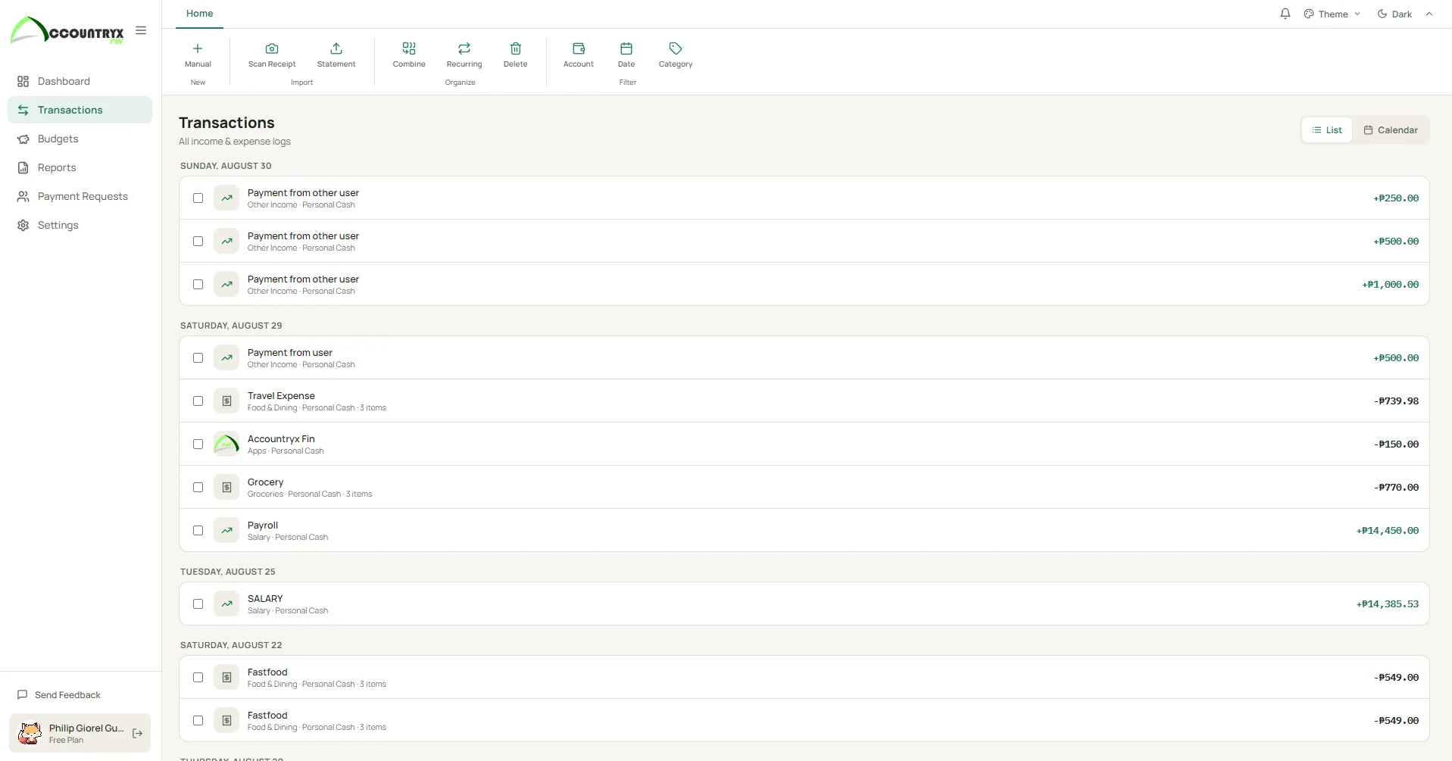Select Transactions in the sidebar
Image resolution: width=1452 pixels, height=761 pixels.
click(x=80, y=110)
